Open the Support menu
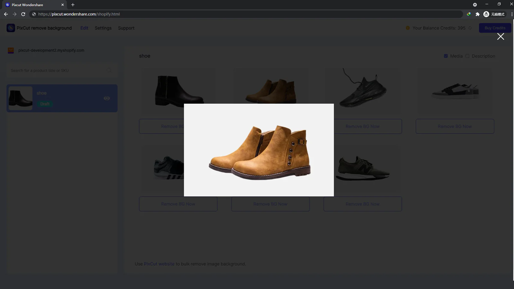 coord(126,28)
